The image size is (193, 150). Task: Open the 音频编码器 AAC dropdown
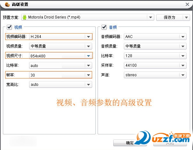tap(183, 37)
